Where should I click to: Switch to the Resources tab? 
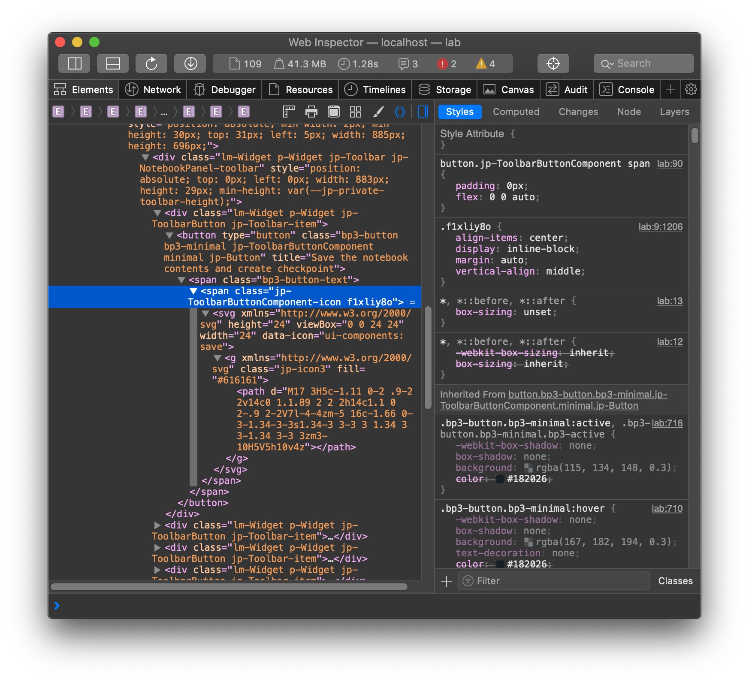point(300,90)
